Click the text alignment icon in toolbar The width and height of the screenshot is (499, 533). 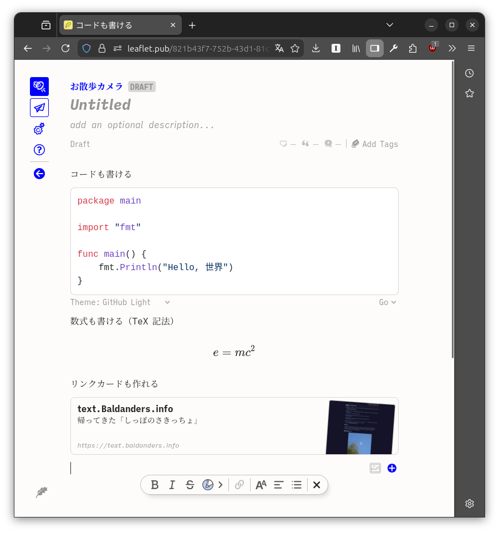tap(279, 485)
